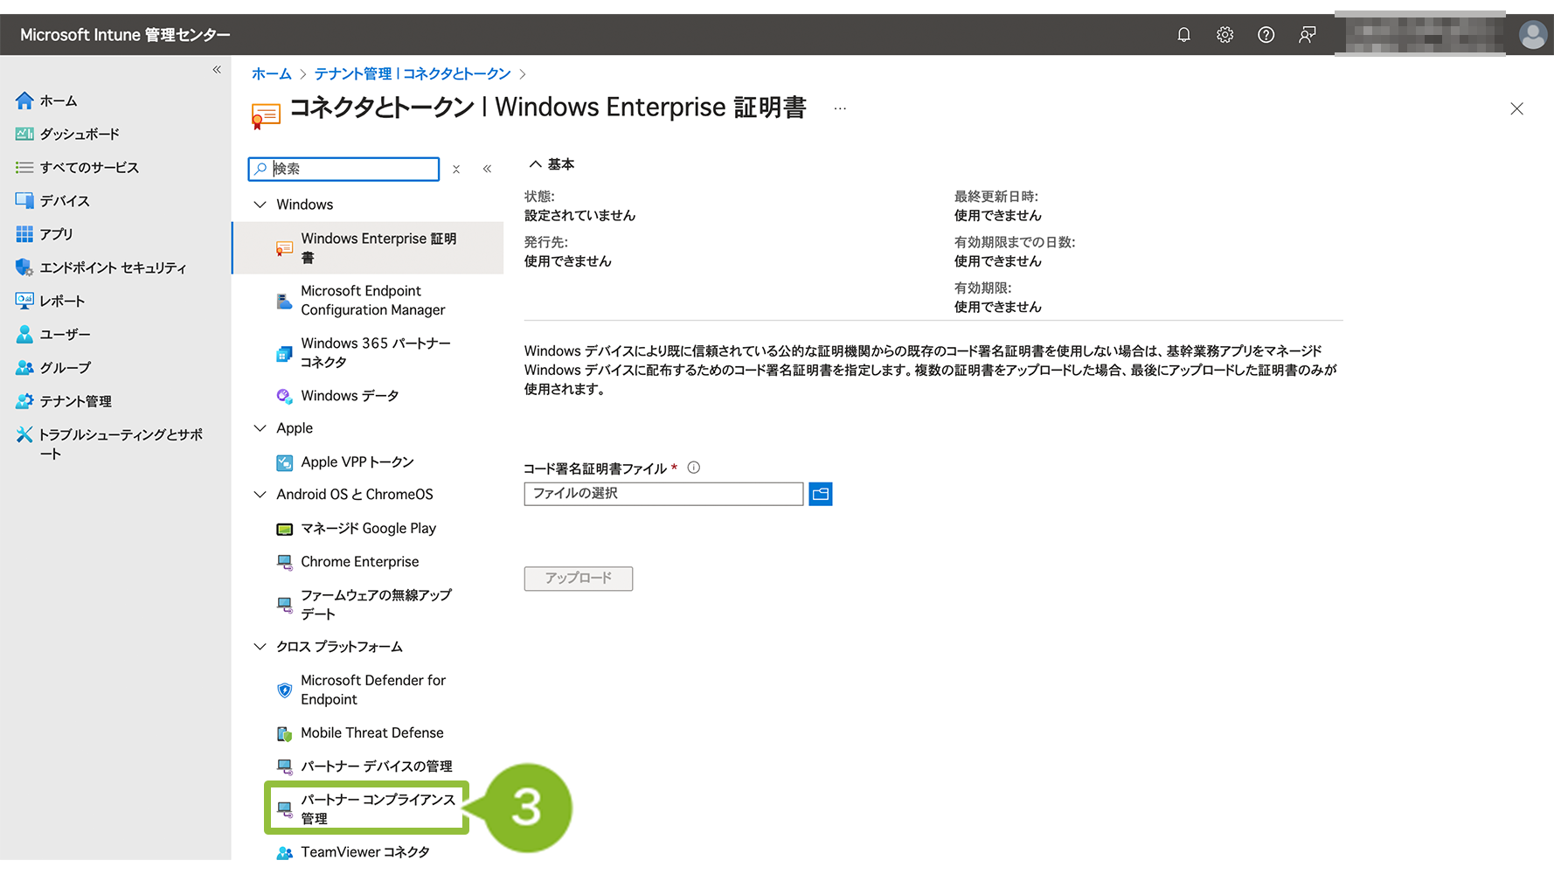Collapse the クロス プラットフォーム section
The image size is (1554, 874).
pos(260,647)
